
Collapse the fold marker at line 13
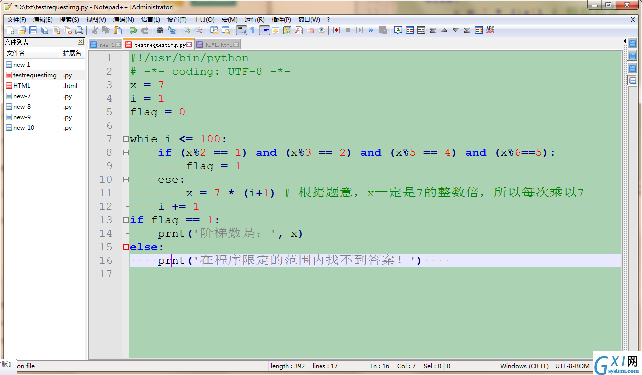click(126, 220)
